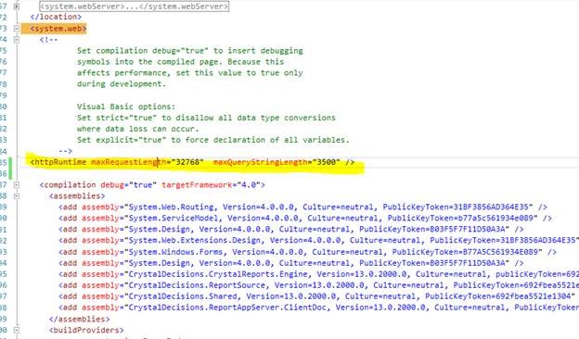Click the debug attribute in compilation tag

tap(112, 184)
